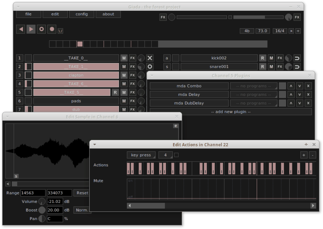This screenshot has width=323, height=229.
Task: Toggle snap checkbox next to grid value
Action: (176, 155)
